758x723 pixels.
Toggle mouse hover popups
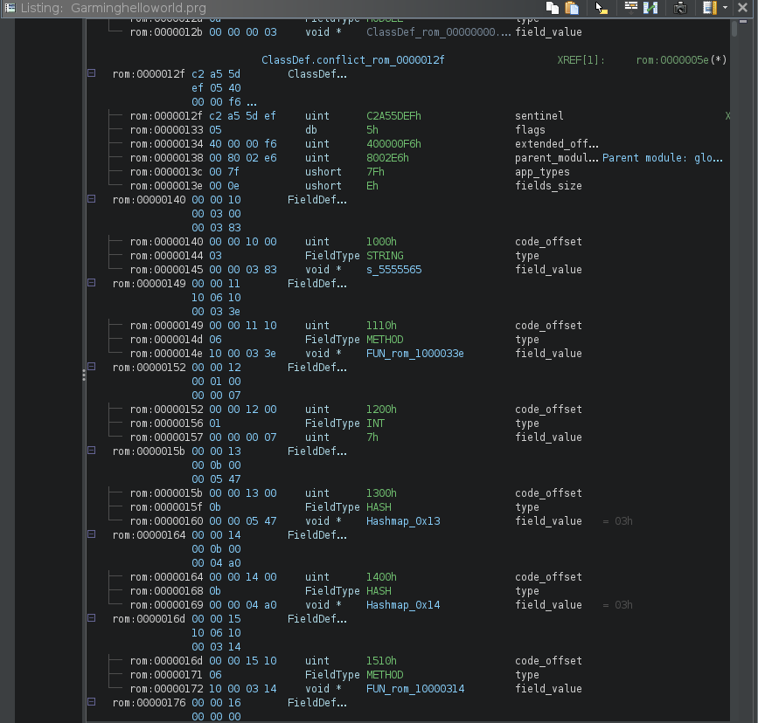(602, 8)
